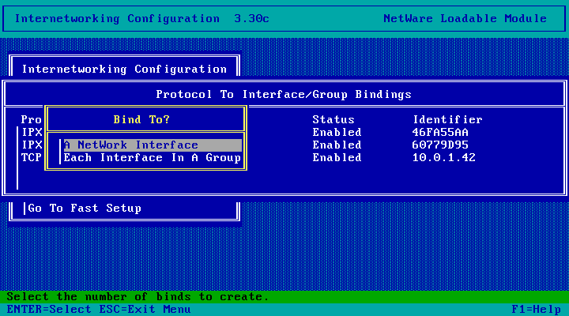Click Enabled status in 60779D95 row

coord(337,145)
